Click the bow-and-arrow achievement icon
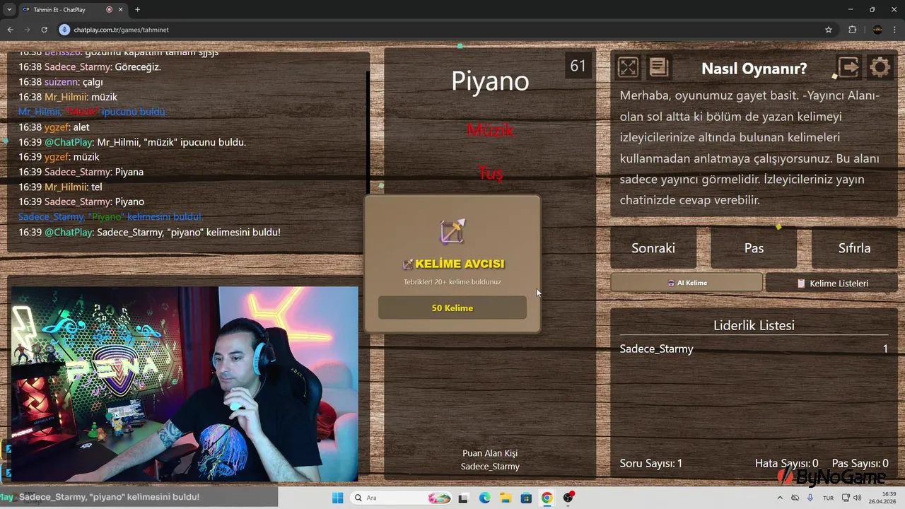The width and height of the screenshot is (905, 509). 452,231
